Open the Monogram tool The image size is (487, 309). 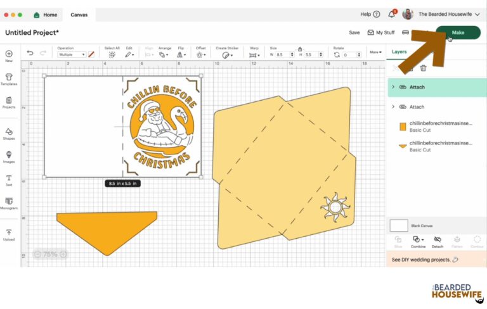point(9,203)
